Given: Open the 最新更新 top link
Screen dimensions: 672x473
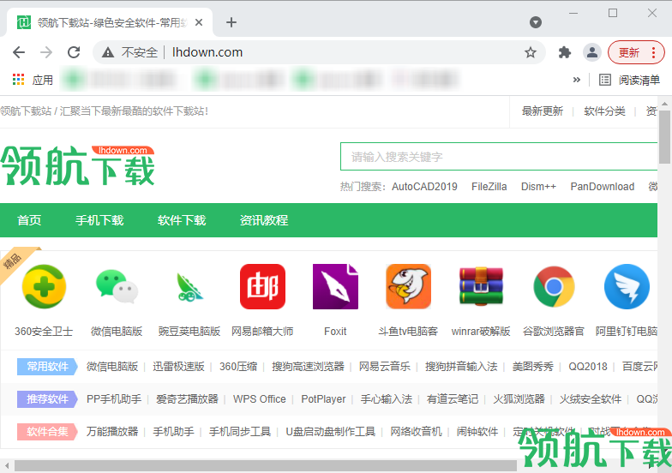Looking at the screenshot, I should [542, 111].
